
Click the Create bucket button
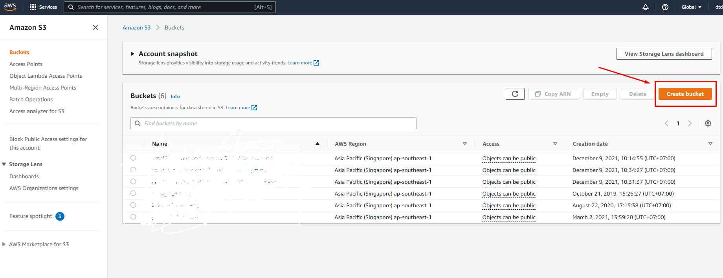(685, 94)
